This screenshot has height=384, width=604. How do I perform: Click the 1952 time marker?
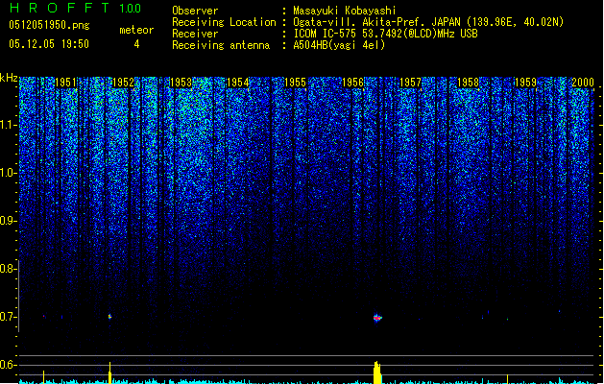(x=123, y=83)
